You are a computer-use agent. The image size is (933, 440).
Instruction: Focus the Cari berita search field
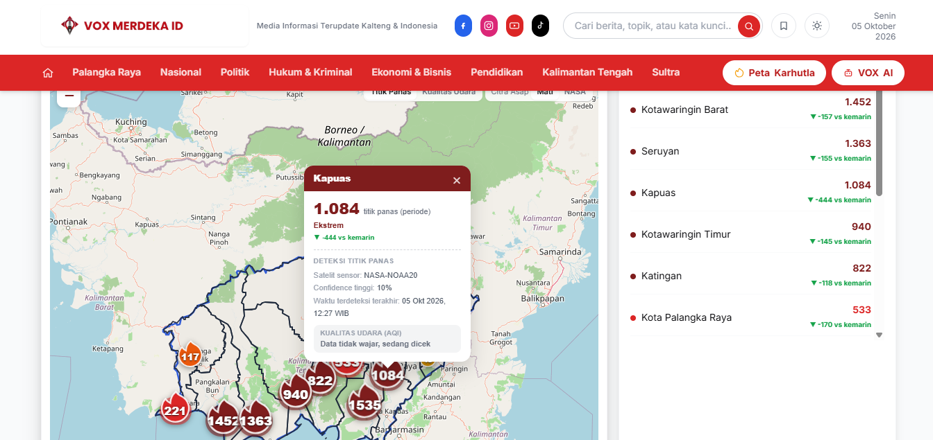pos(653,26)
